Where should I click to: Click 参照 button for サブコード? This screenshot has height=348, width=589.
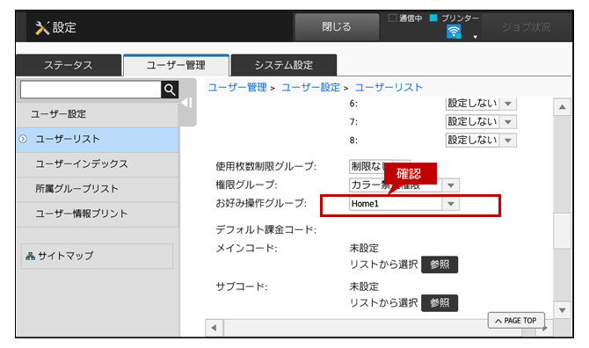click(440, 303)
